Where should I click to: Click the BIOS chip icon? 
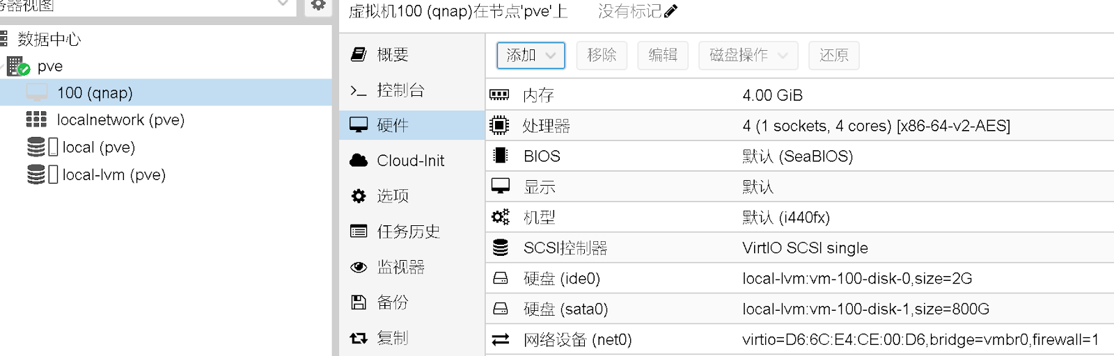pos(500,156)
